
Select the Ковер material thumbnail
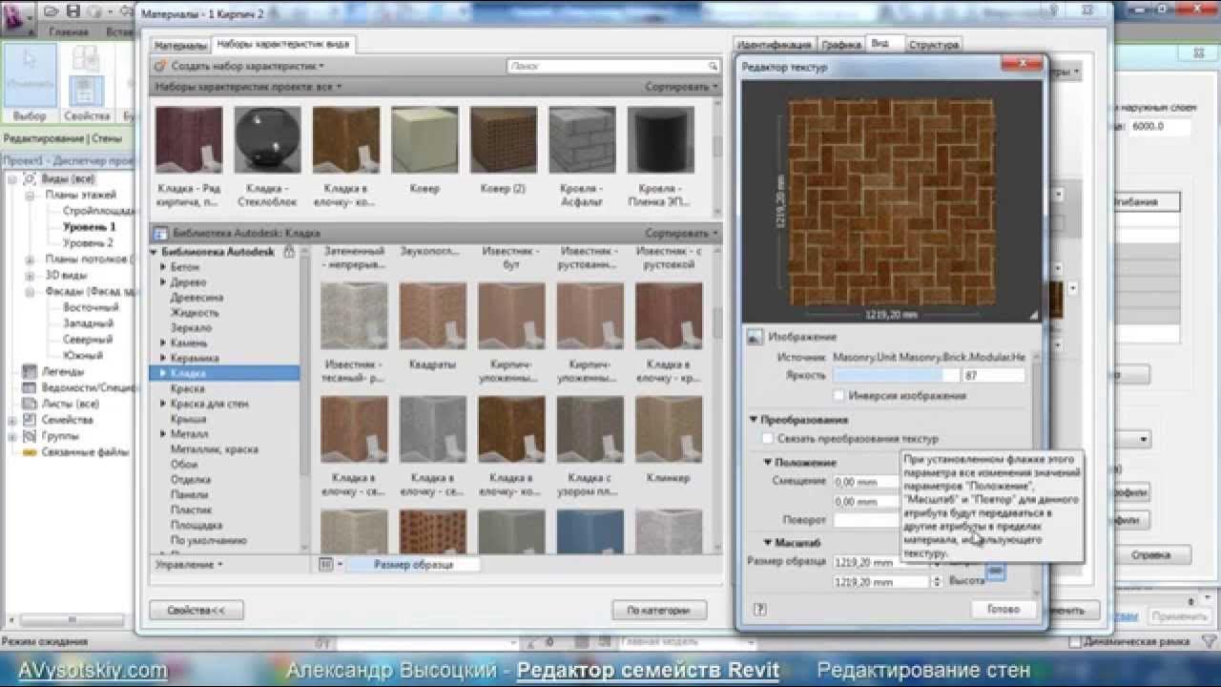point(424,140)
